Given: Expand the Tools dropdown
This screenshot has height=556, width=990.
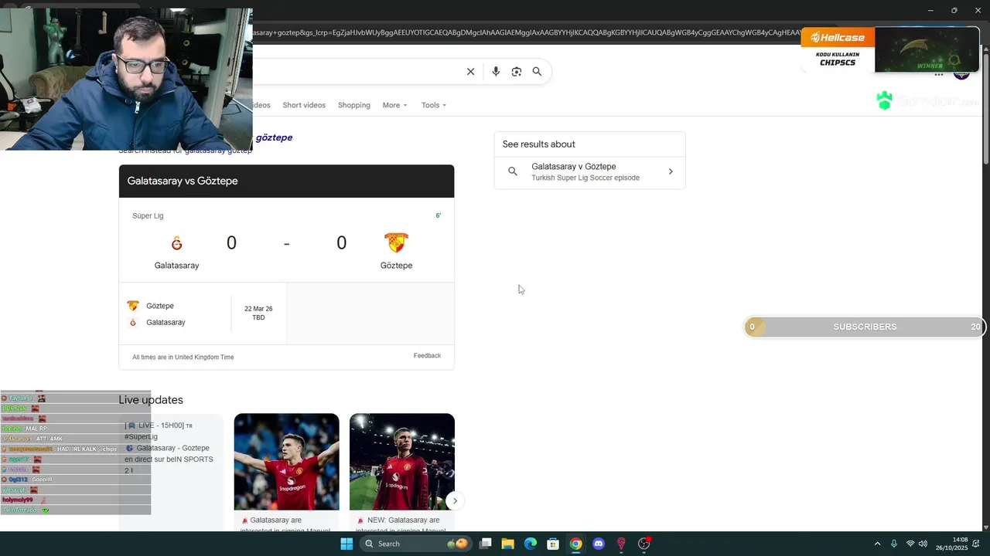Looking at the screenshot, I should 434,105.
